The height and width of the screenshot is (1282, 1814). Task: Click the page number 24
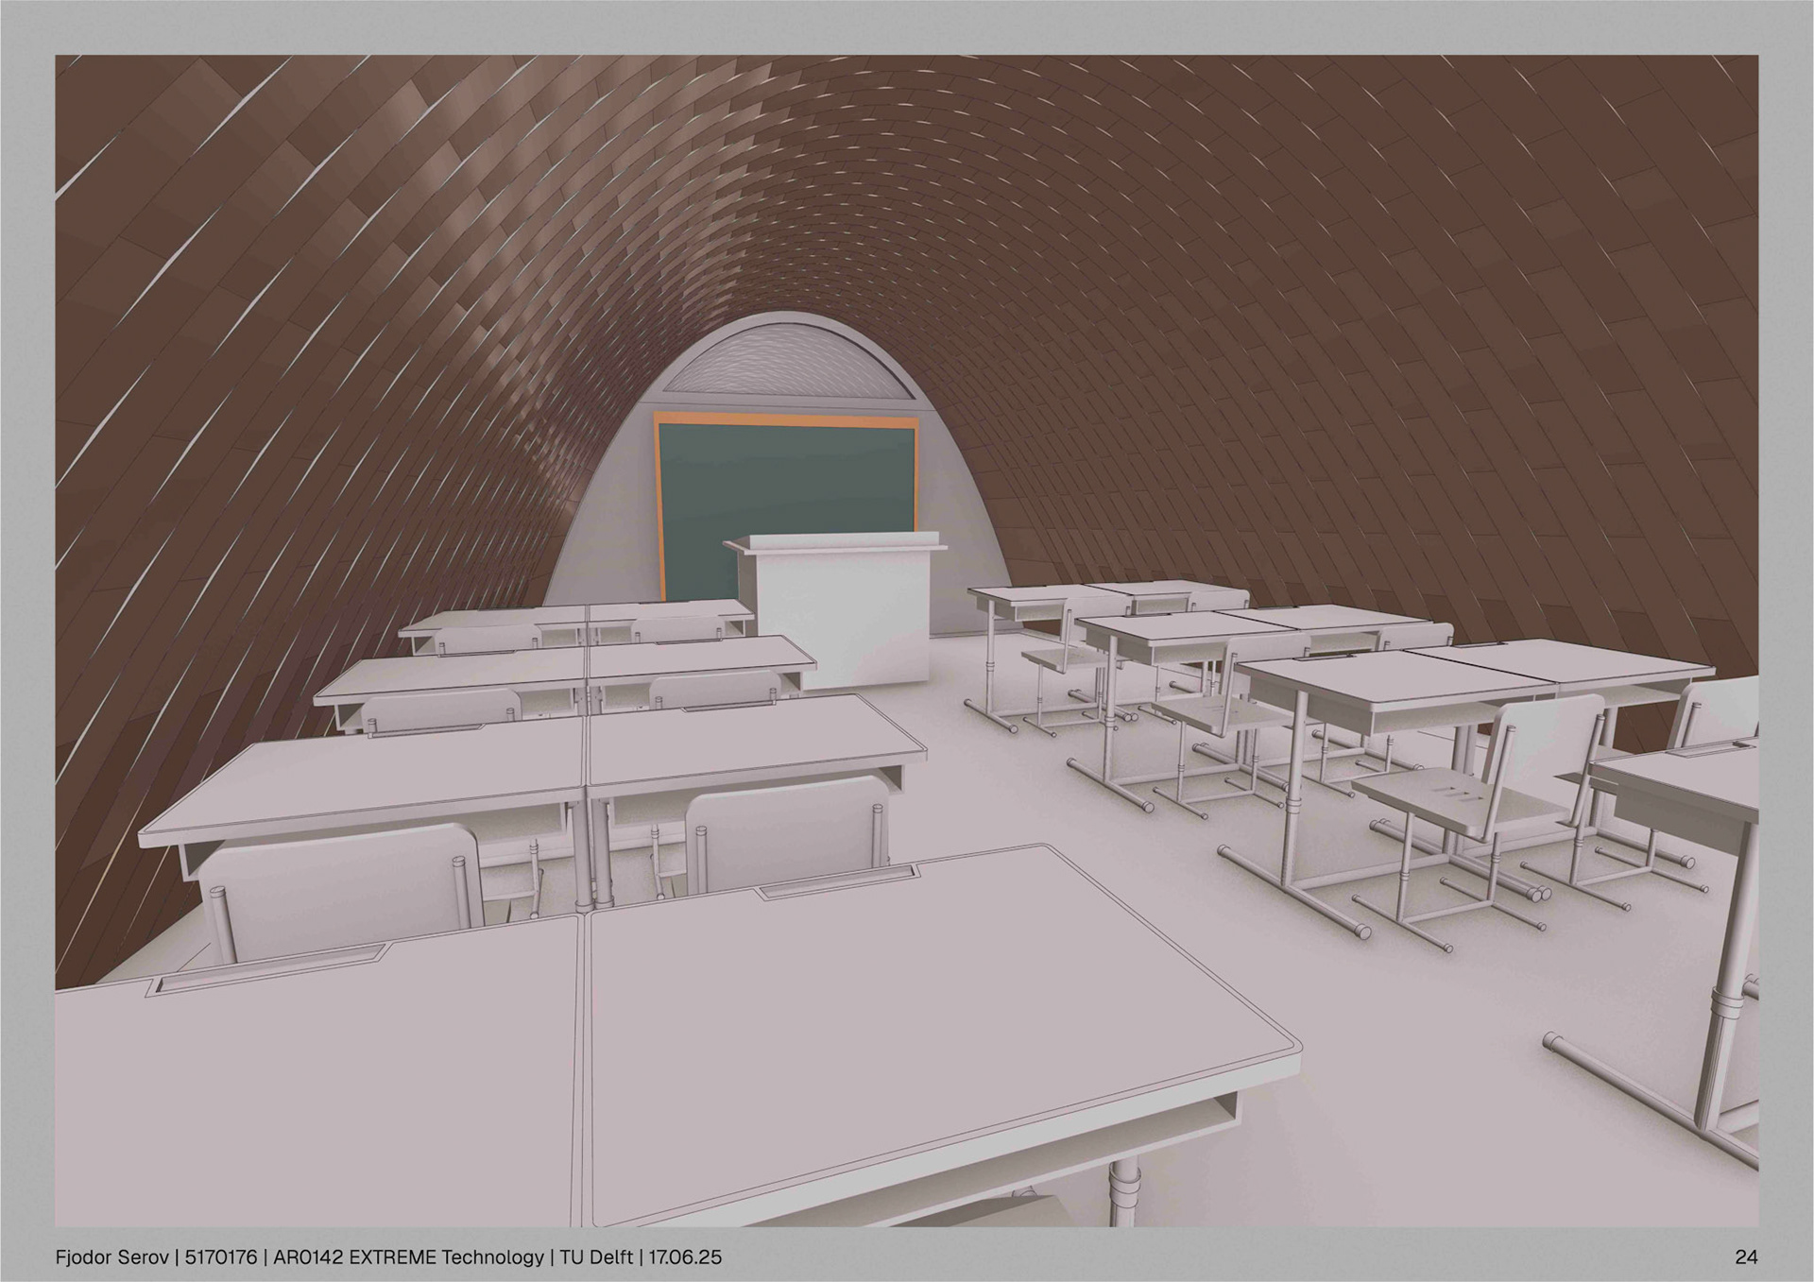[1746, 1257]
